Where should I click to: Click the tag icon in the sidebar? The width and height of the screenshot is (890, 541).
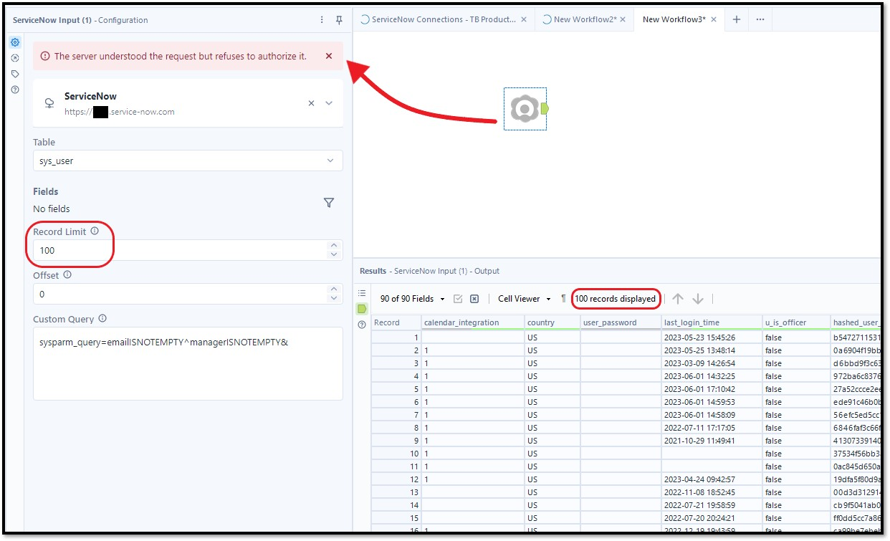(14, 74)
